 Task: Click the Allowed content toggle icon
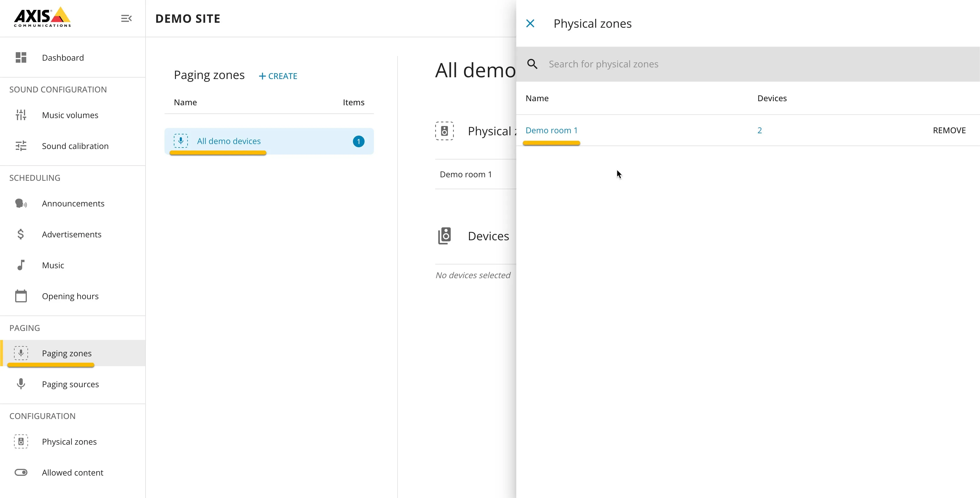(21, 472)
